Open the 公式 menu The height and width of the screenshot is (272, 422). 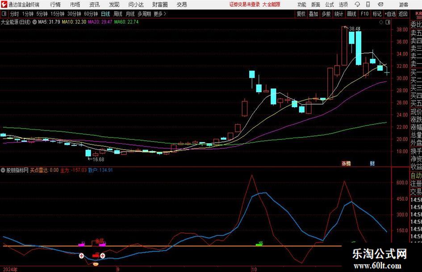click(330, 4)
